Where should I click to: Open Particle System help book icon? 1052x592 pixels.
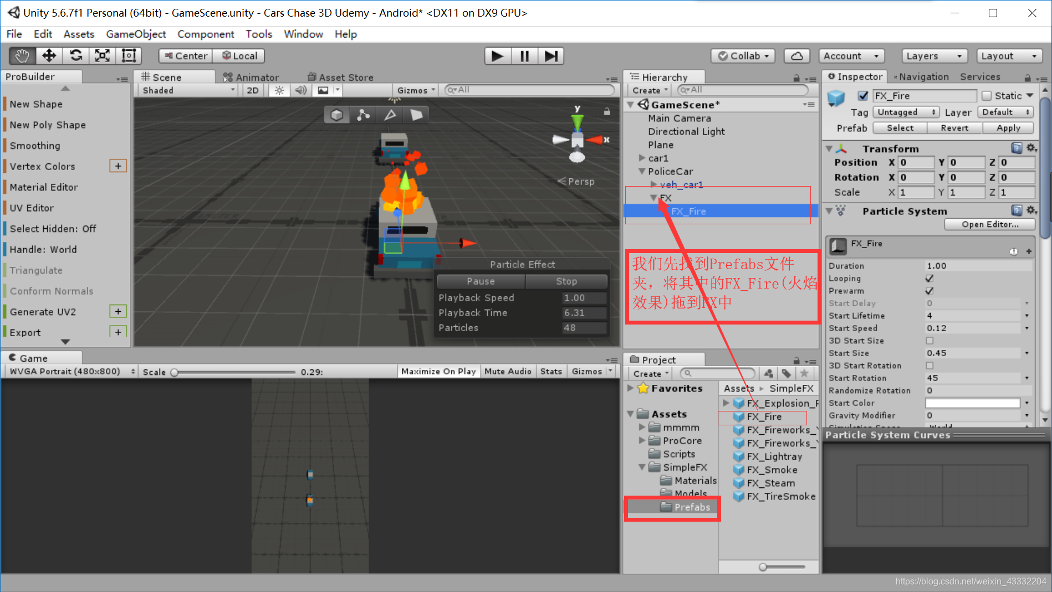[1017, 210]
